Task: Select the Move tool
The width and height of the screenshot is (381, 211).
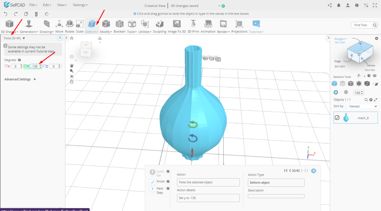Action: [x=59, y=26]
